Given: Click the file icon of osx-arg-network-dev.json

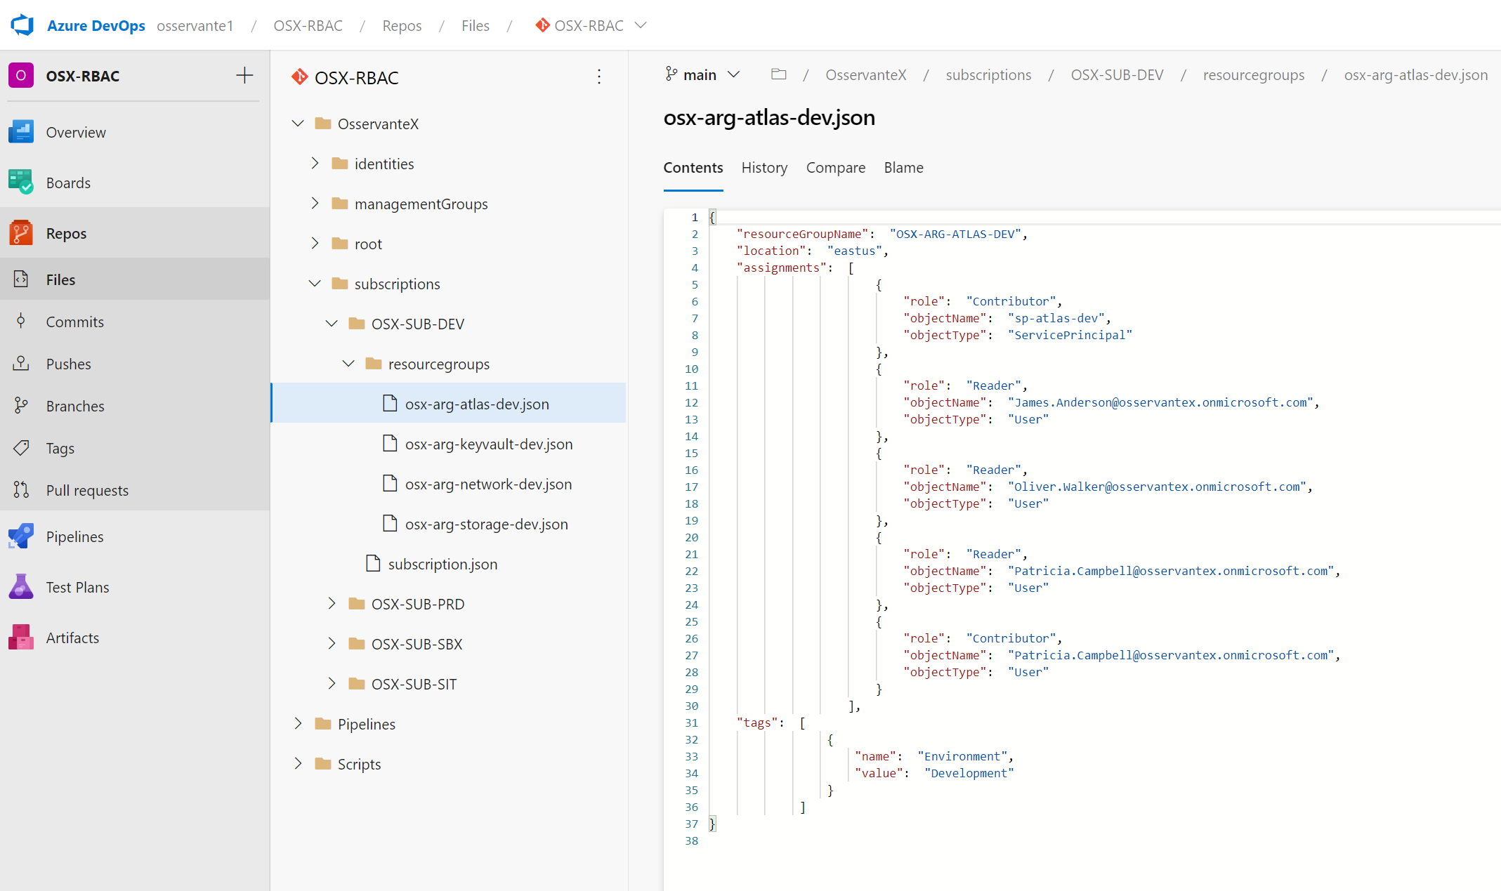Looking at the screenshot, I should click(x=390, y=484).
